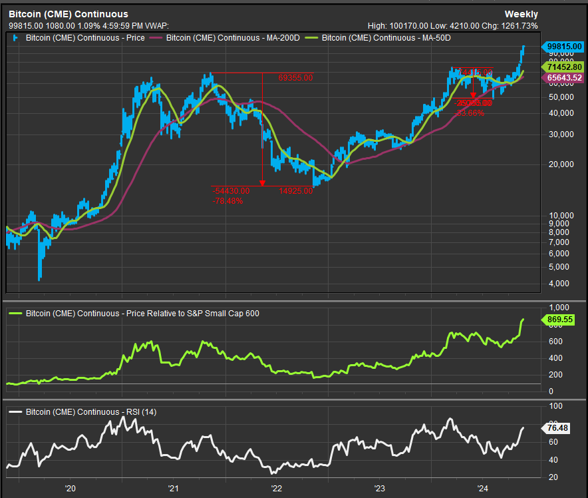Click the RSI axis 100 label

pos(556,406)
